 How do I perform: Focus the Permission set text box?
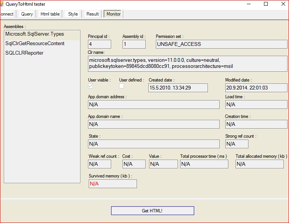tap(221, 44)
